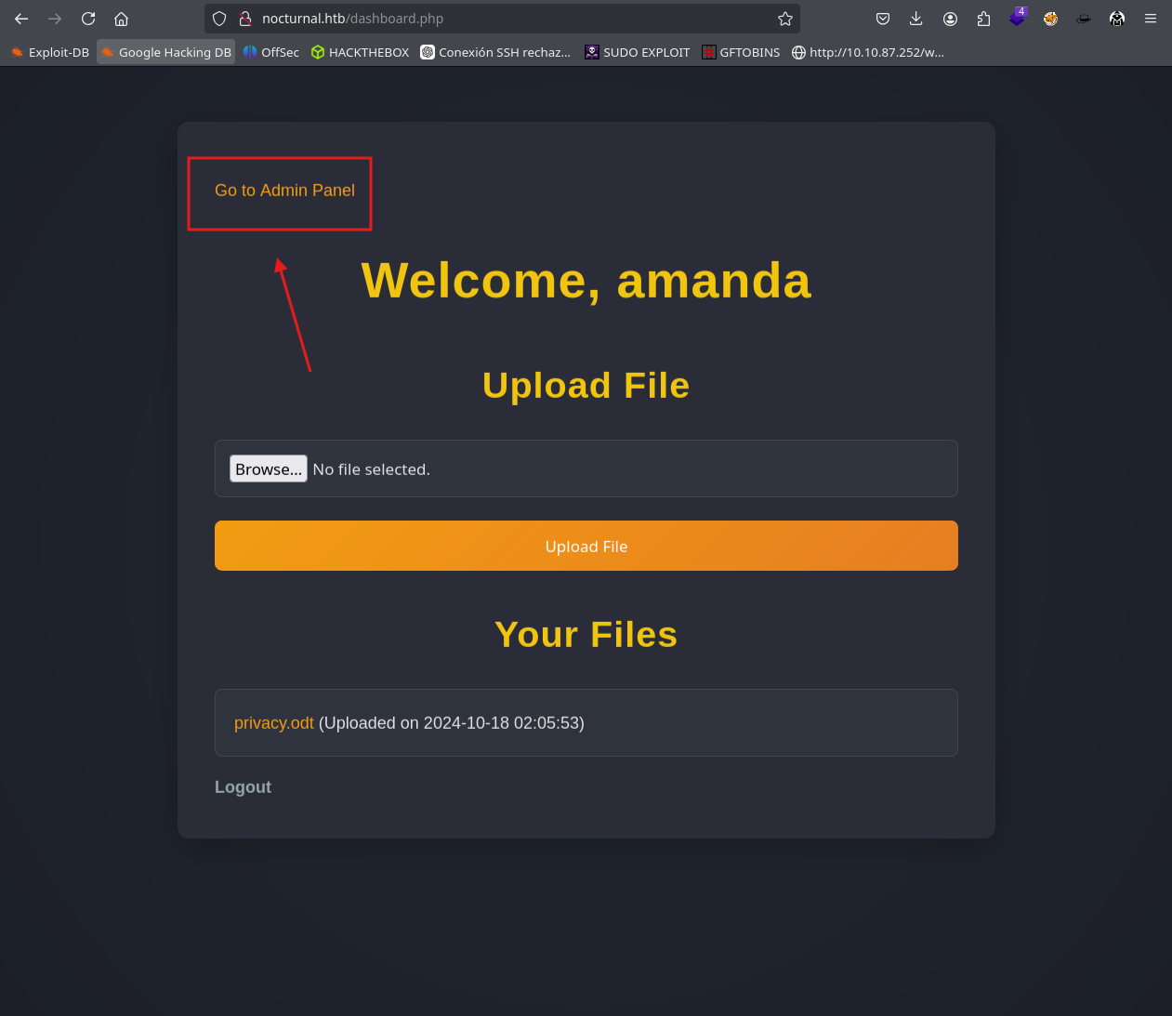Go to the browser home page
The height and width of the screenshot is (1016, 1172).
click(x=121, y=19)
